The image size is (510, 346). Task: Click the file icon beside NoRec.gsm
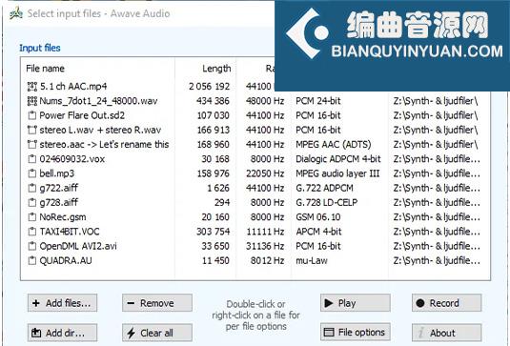(x=31, y=217)
